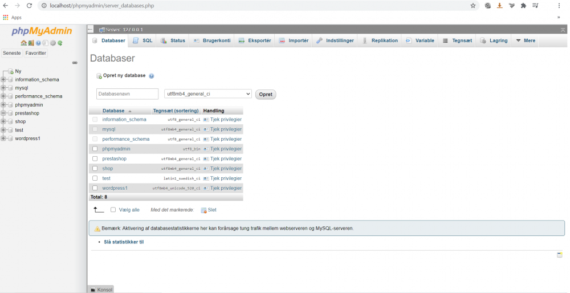
Task: Click the Ny new database icon in tree
Action: 10,71
